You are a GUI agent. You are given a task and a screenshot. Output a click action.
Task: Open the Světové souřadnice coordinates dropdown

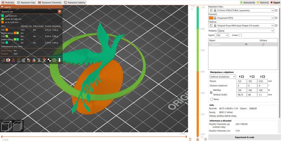point(223,76)
